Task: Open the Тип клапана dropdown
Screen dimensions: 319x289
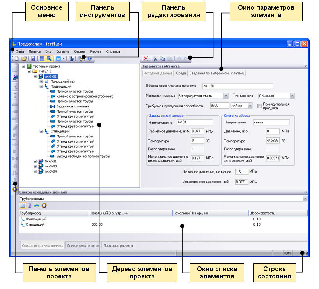Action: 292,96
